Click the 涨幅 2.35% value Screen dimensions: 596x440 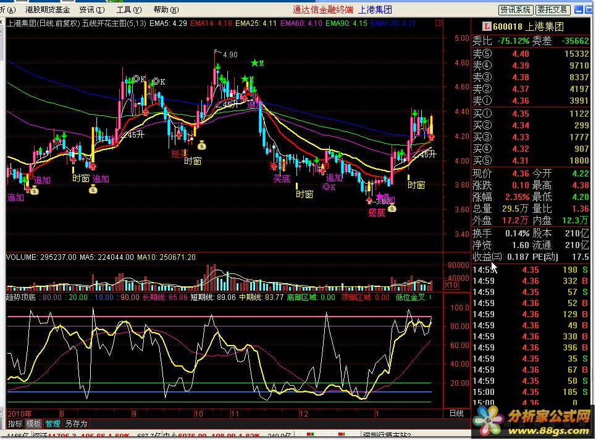click(517, 197)
